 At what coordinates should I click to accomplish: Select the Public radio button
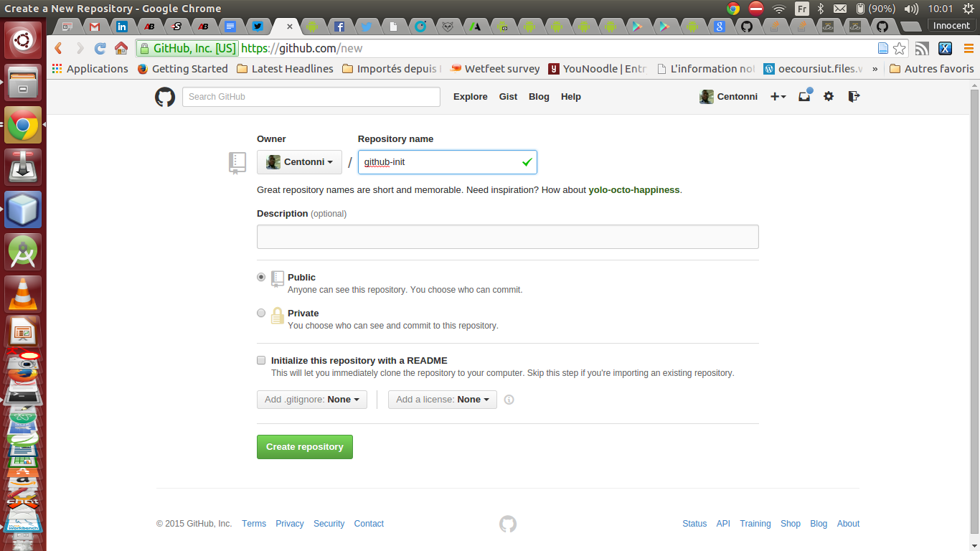click(261, 277)
